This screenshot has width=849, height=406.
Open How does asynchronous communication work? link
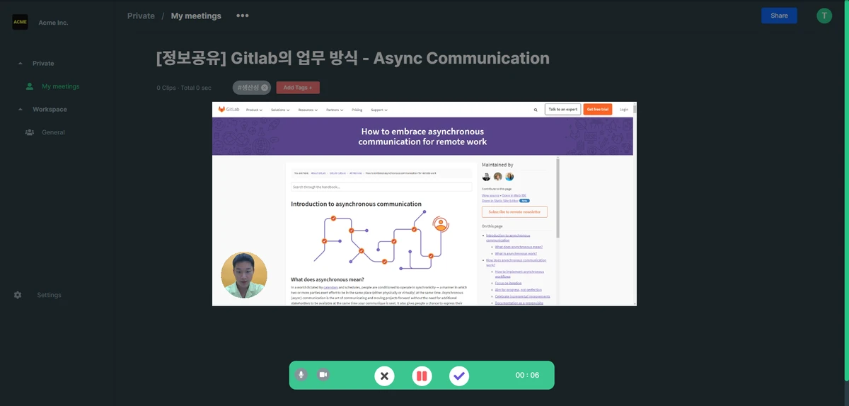pyautogui.click(x=516, y=262)
